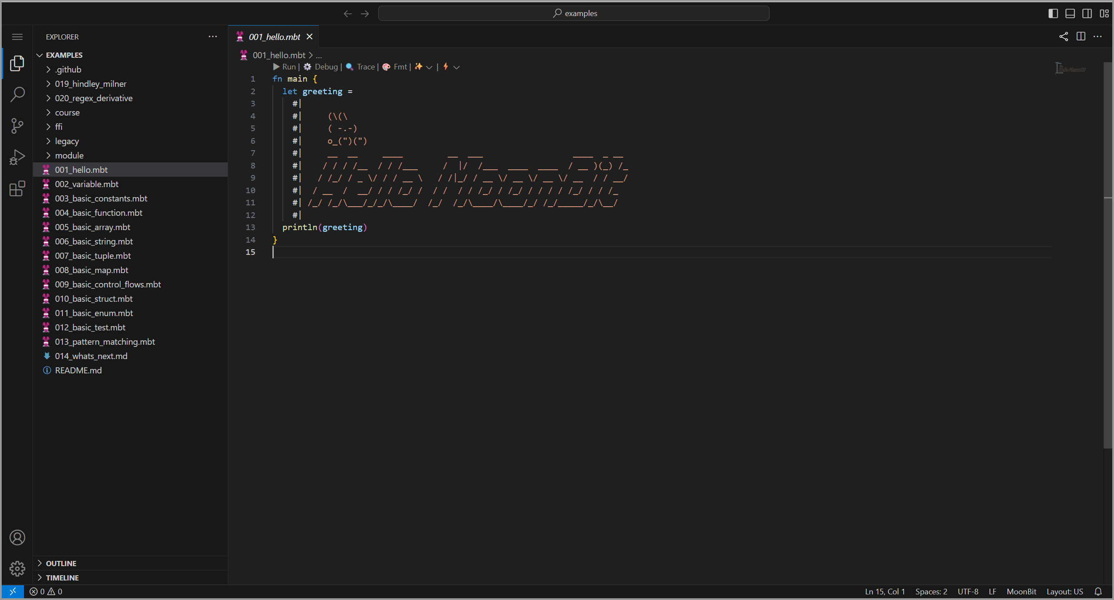The width and height of the screenshot is (1114, 600).
Task: Change indentation via Spaces: 2
Action: coord(931,591)
